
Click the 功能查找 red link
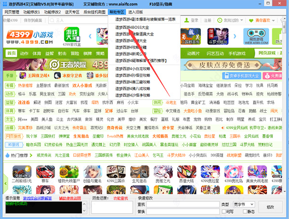click(x=121, y=198)
